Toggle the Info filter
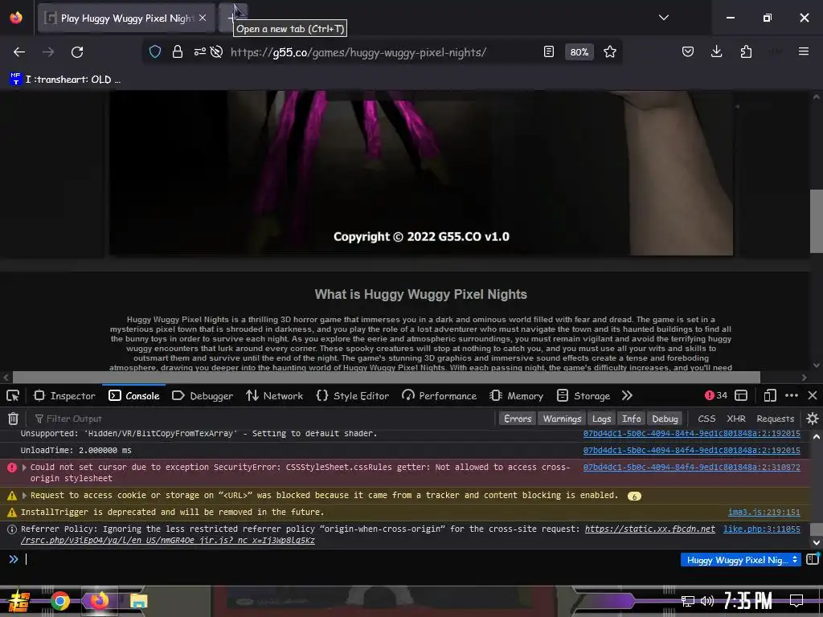Viewport: 823px width, 617px height. point(632,419)
